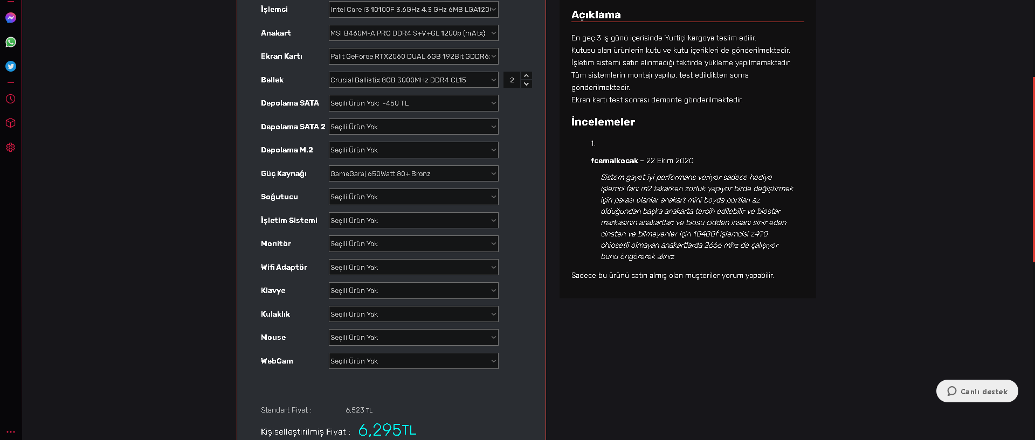This screenshot has height=440, width=1035.
Task: Expand the Depolama SATA dropdown
Action: click(413, 103)
